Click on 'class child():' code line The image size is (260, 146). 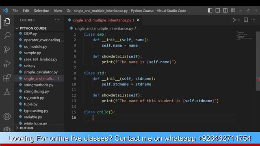tap(99, 112)
